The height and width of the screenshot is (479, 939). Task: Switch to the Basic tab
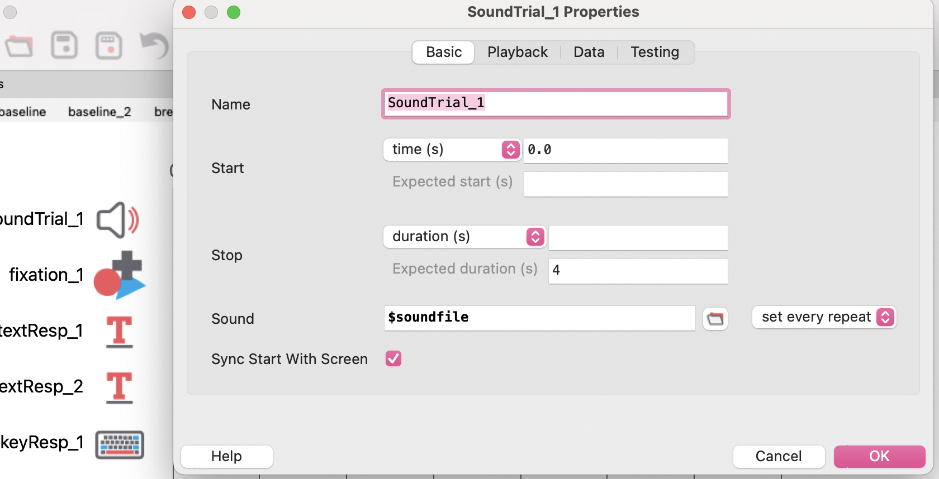tap(444, 52)
